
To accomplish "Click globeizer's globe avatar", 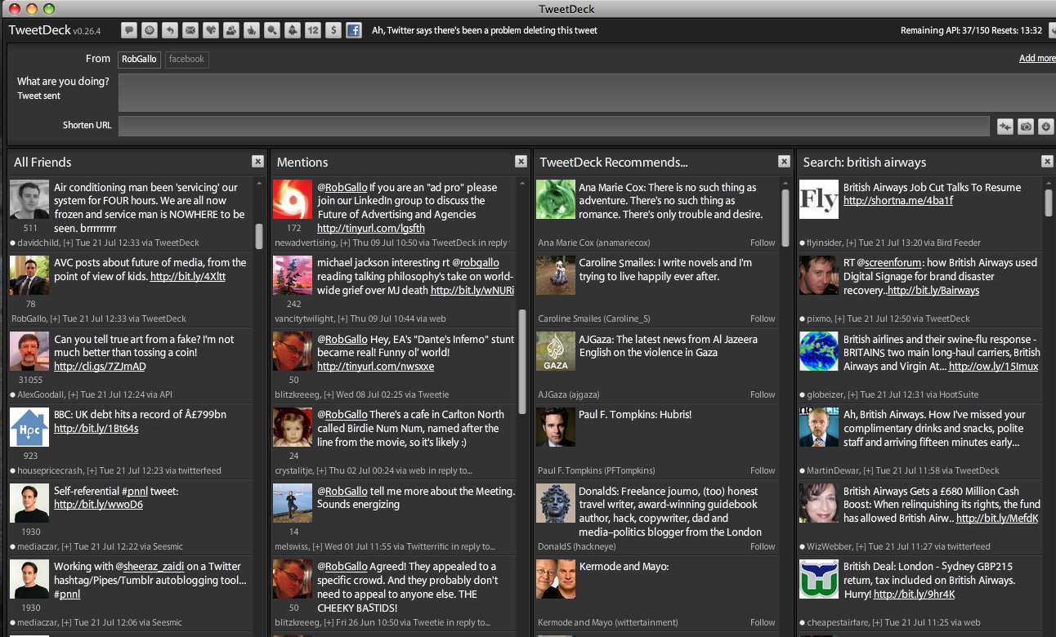I will (819, 351).
